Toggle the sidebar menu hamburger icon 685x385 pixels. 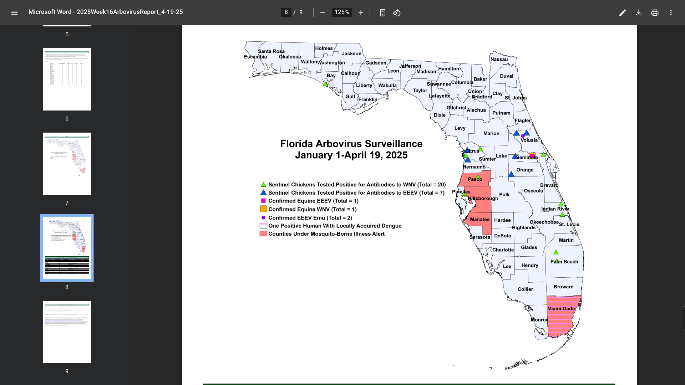click(14, 13)
